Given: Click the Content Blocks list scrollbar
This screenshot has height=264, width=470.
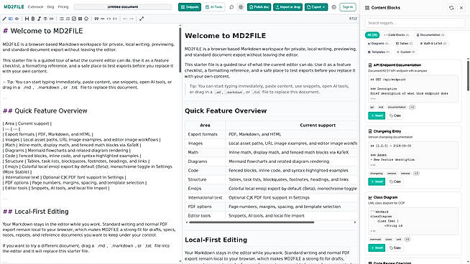Looking at the screenshot, I should click(468, 76).
